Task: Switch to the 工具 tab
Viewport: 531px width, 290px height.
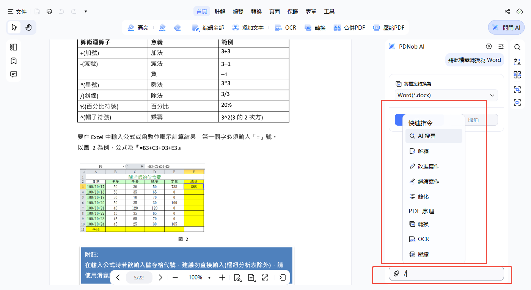Action: [329, 11]
